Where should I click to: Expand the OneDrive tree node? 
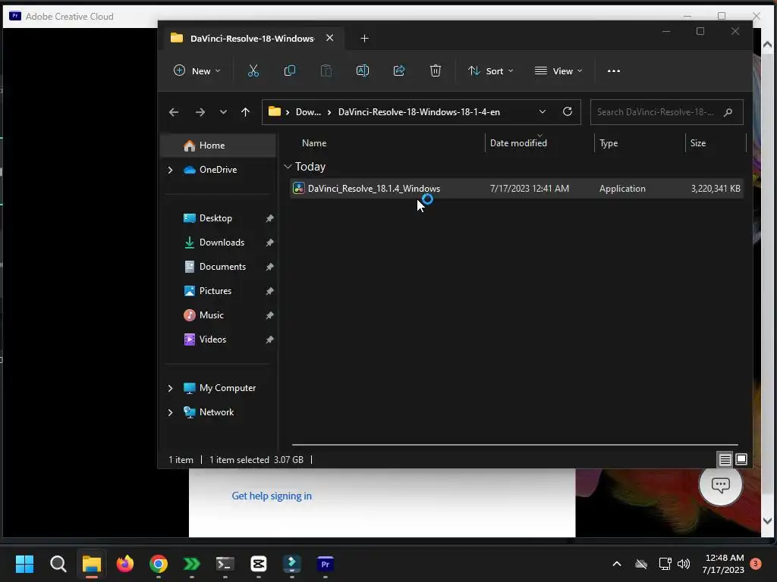click(171, 170)
